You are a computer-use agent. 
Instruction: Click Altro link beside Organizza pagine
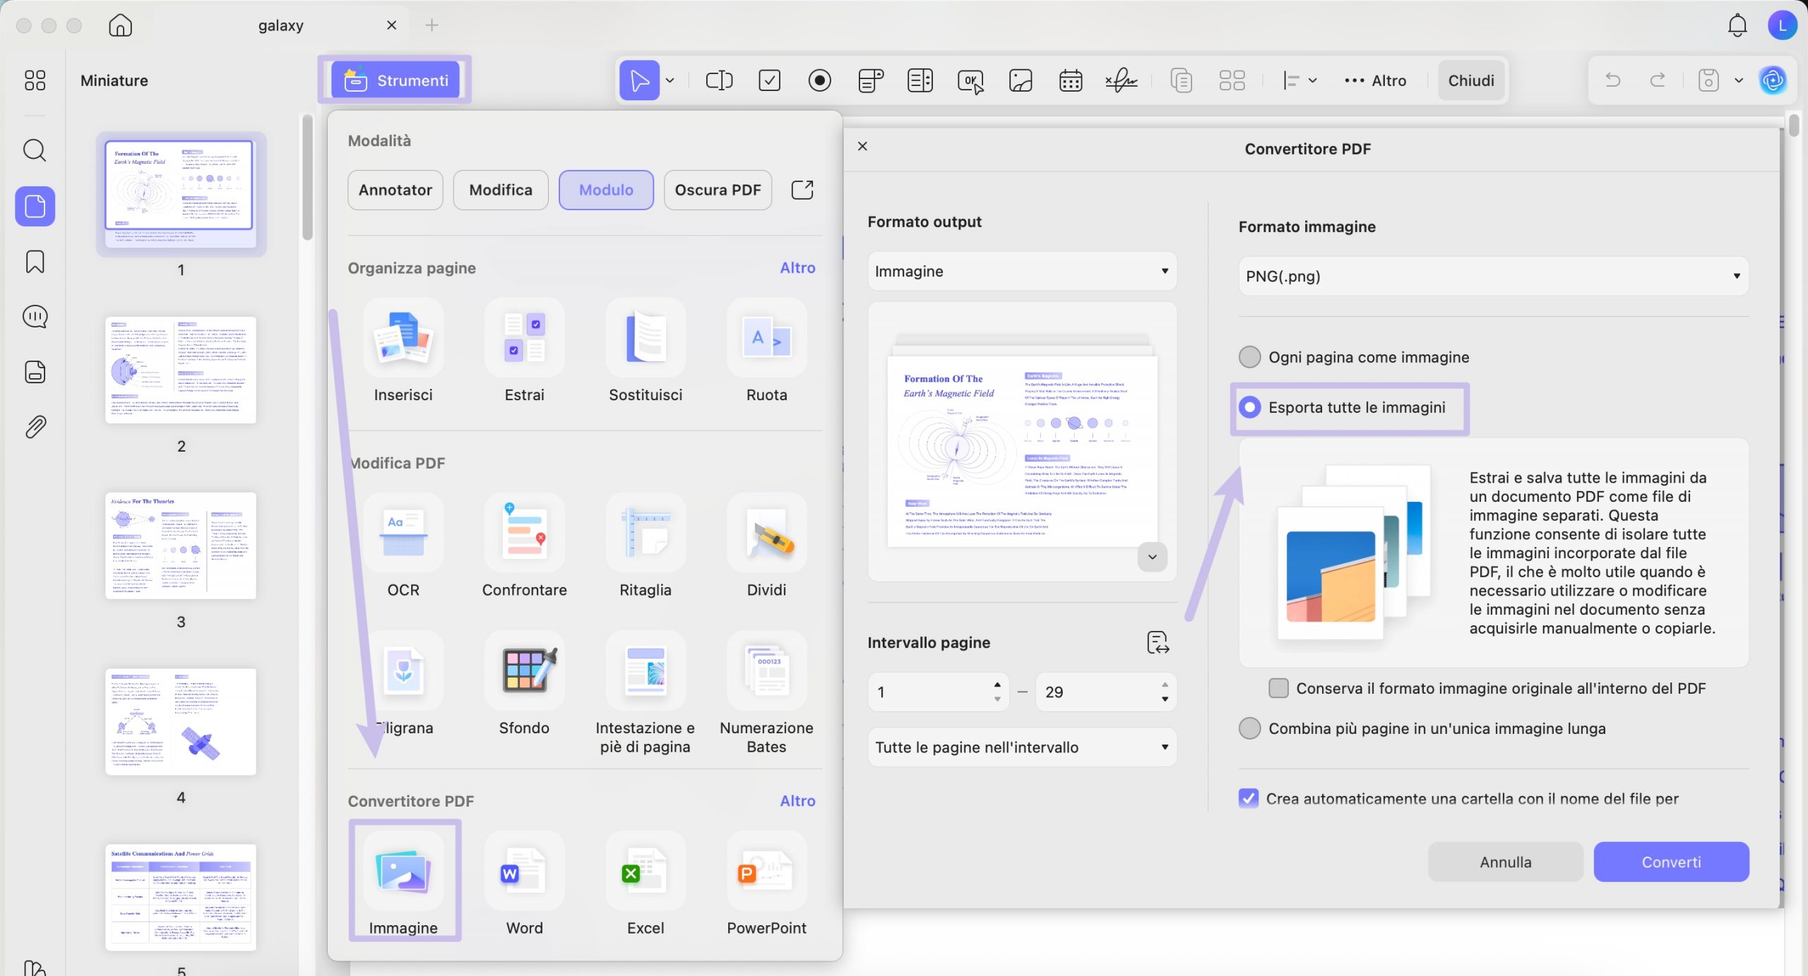(797, 267)
